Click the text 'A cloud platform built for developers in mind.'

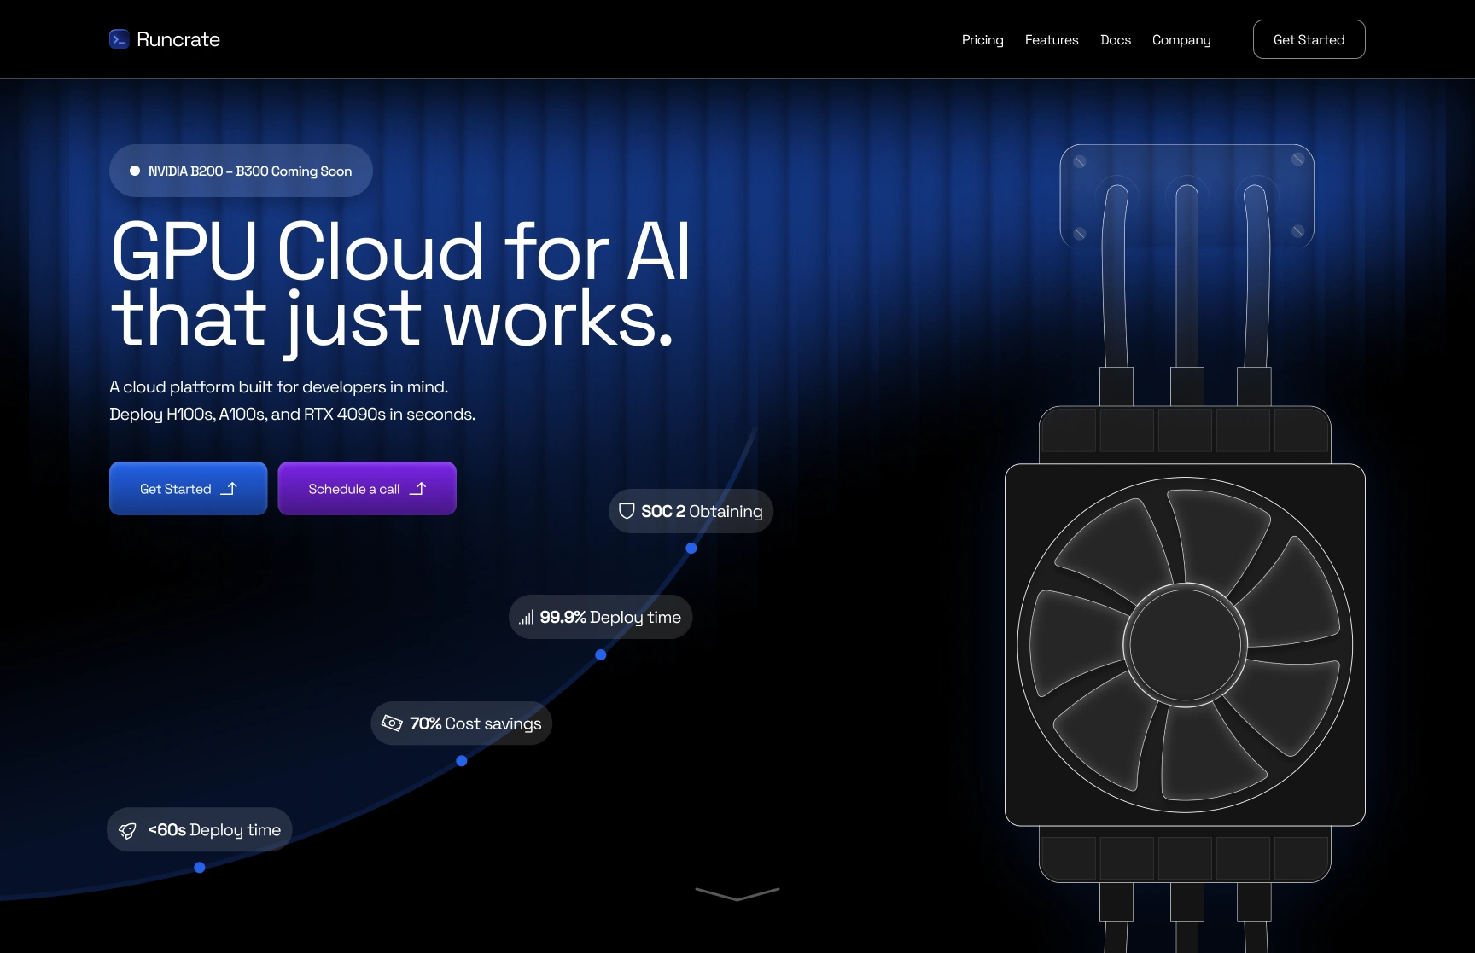pos(279,386)
